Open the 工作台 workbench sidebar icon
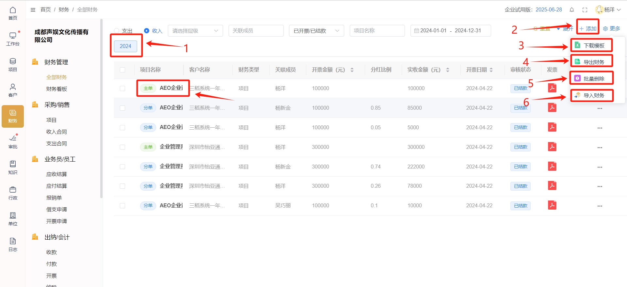627x287 pixels. pos(13,39)
